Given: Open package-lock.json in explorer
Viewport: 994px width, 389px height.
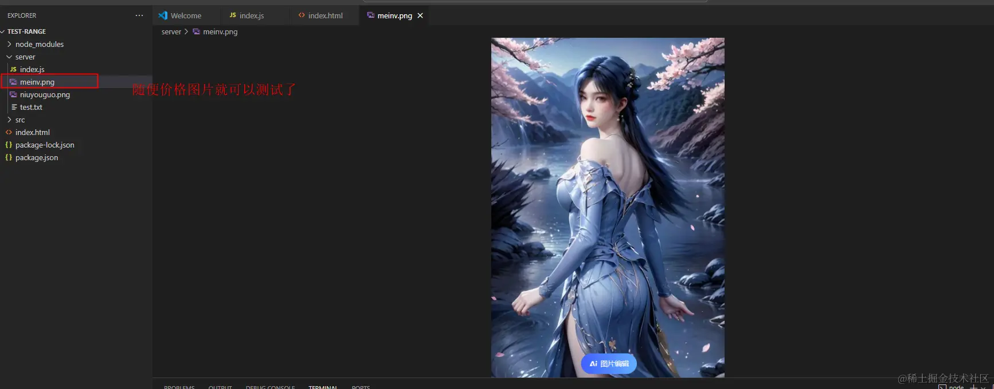Looking at the screenshot, I should [45, 145].
